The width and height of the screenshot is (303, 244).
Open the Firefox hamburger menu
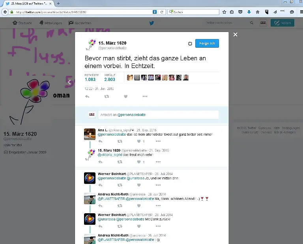(x=299, y=12)
